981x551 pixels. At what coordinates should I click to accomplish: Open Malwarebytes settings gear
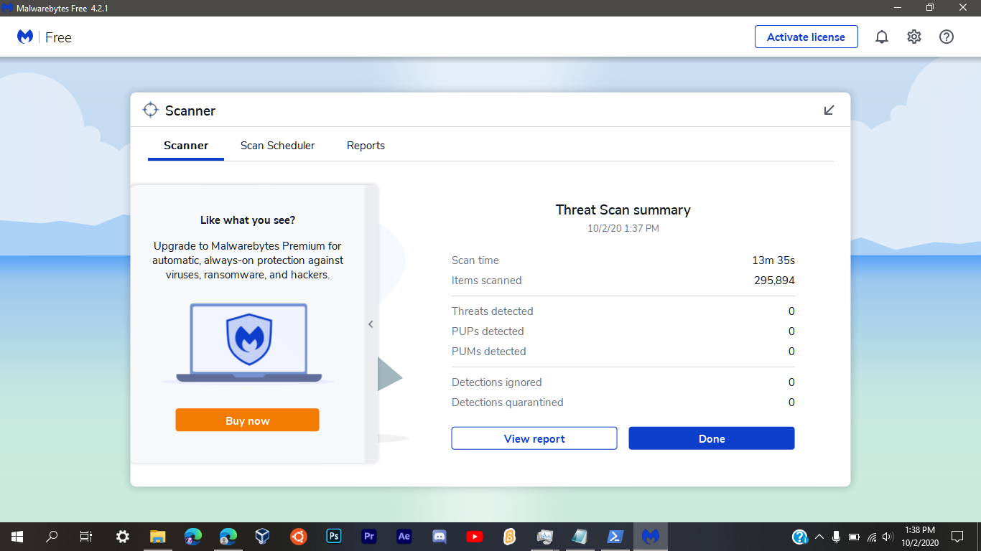(914, 37)
